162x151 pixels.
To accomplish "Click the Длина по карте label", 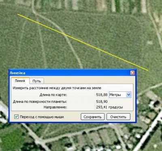I will tap(53, 95).
